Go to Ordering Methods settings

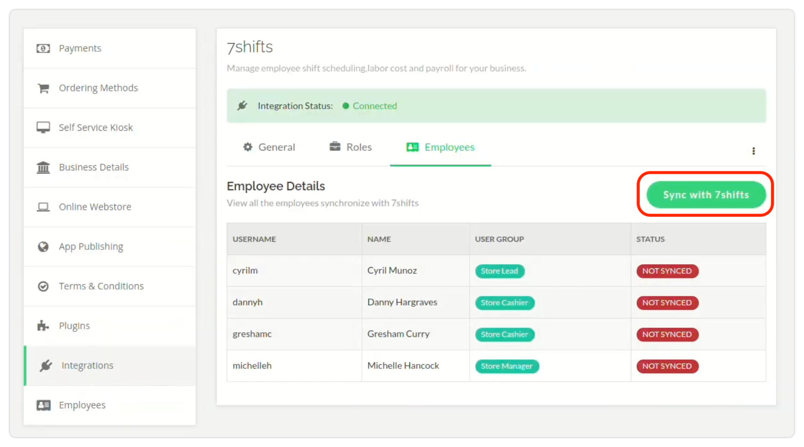click(110, 88)
